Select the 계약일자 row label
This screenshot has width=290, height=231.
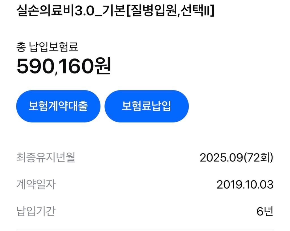coord(36,184)
